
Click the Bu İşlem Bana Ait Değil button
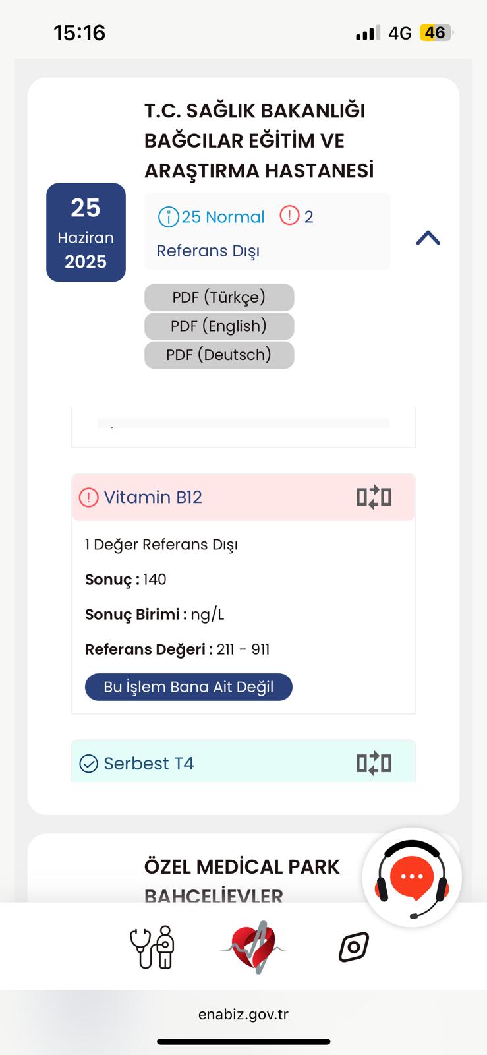click(x=188, y=687)
